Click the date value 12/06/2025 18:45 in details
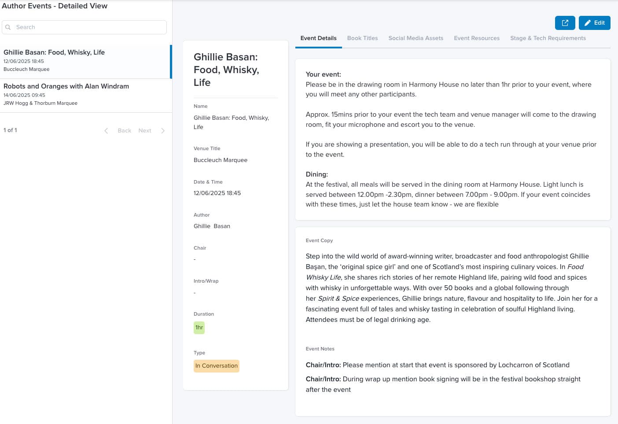618x424 pixels. pyautogui.click(x=217, y=193)
